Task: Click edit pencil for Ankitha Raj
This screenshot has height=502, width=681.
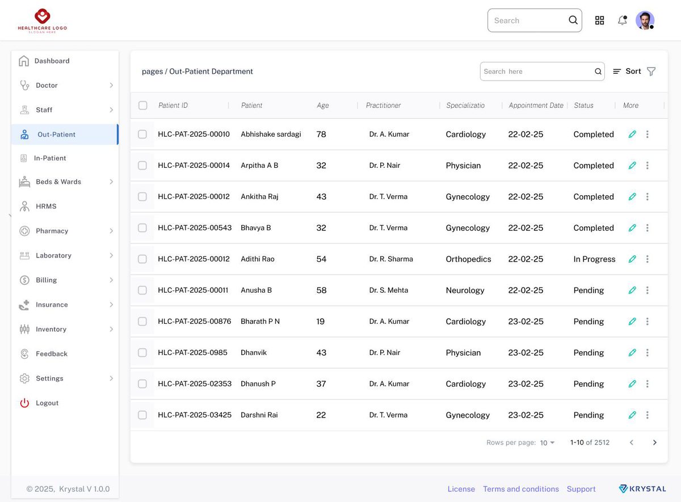Action: (632, 197)
